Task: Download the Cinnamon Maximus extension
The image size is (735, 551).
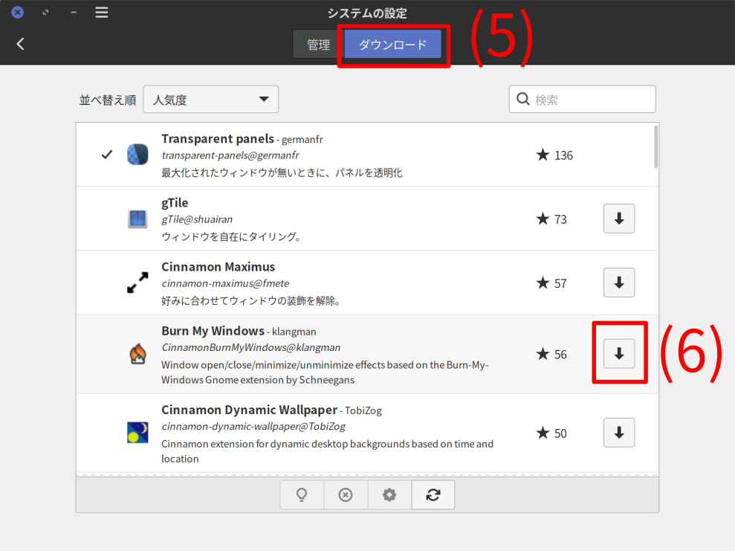Action: click(618, 283)
